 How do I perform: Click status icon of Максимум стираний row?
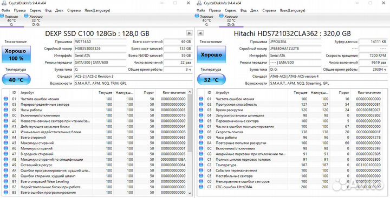click(x=6, y=143)
